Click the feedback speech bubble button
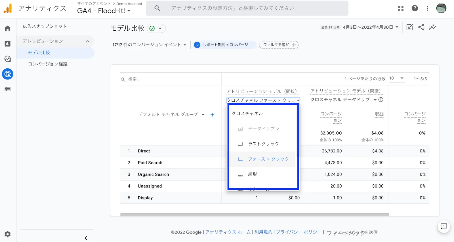 click(x=444, y=226)
